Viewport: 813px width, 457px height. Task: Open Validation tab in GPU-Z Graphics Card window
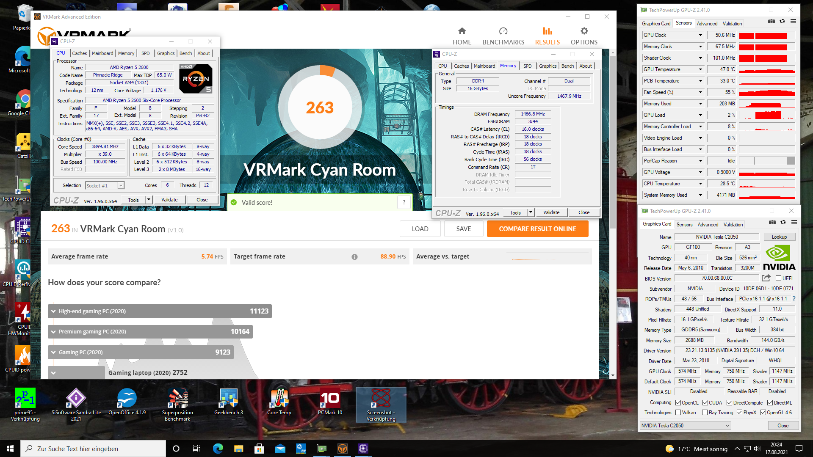(x=733, y=225)
